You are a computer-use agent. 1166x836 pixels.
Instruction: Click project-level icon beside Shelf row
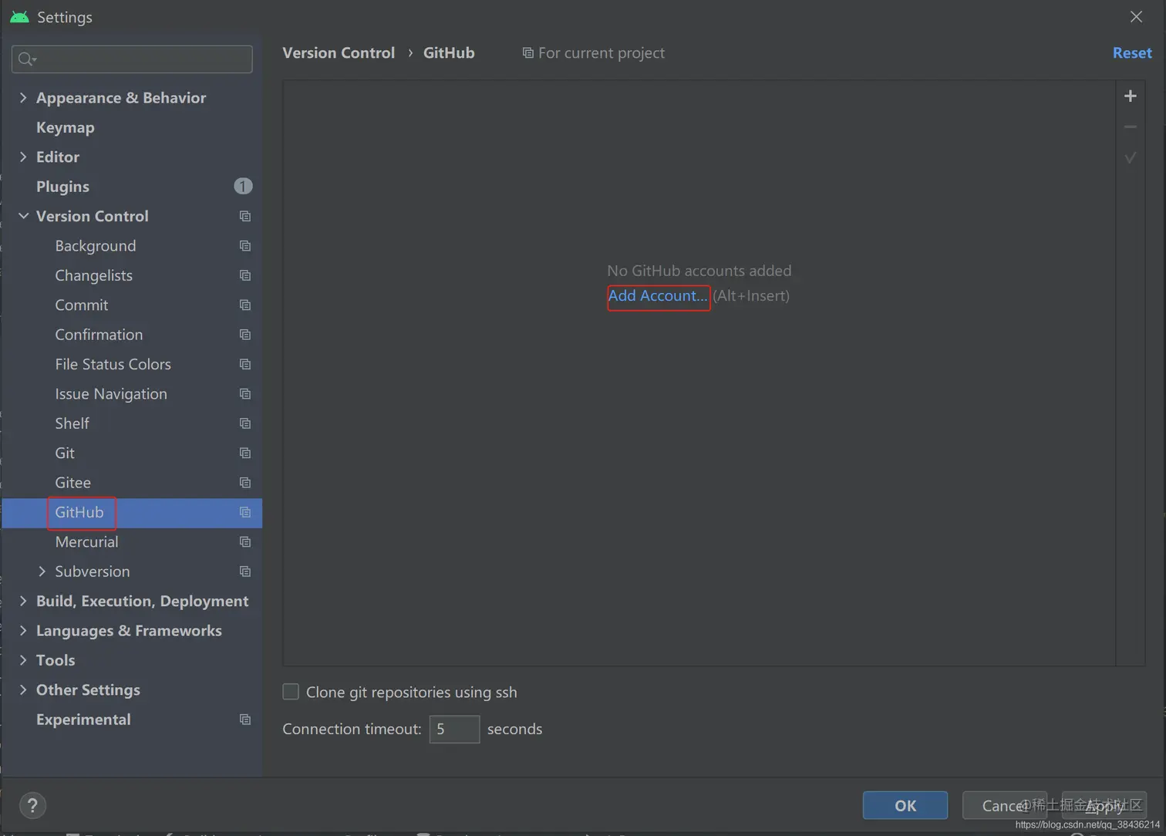click(x=245, y=423)
